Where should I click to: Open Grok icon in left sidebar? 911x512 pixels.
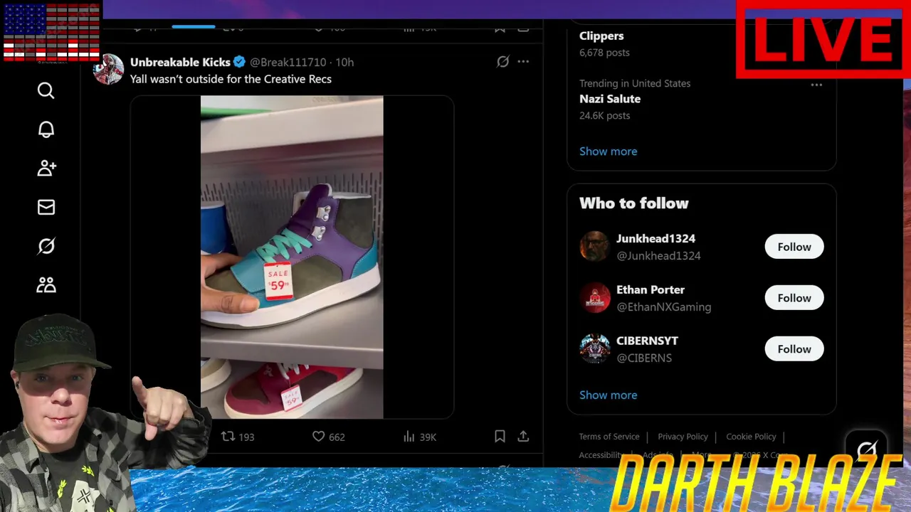coord(46,246)
